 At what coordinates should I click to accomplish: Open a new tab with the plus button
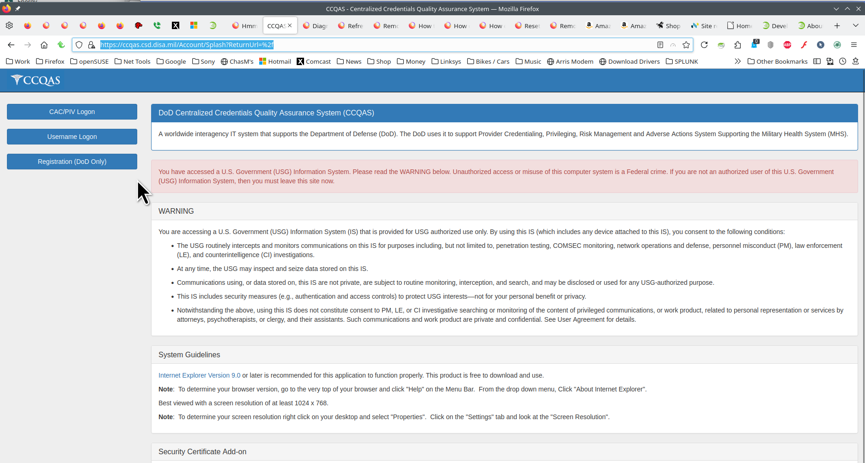[837, 25]
